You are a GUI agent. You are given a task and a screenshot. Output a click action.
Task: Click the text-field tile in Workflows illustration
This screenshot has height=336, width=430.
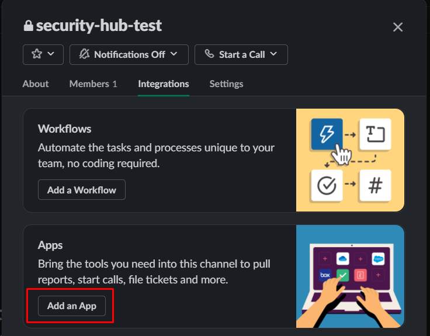375,134
